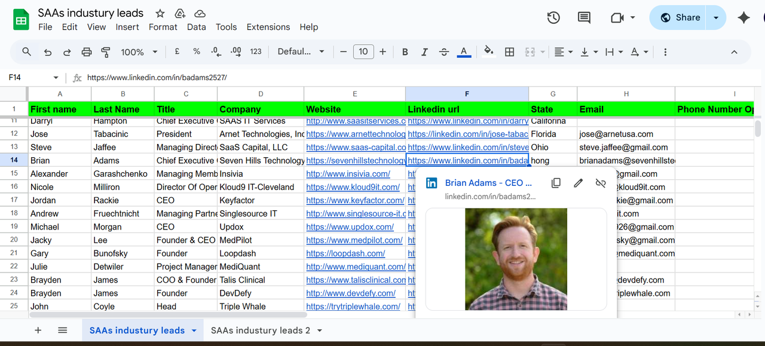The image size is (765, 346).
Task: Select the cell containing Keyfactor
Action: pos(261,200)
